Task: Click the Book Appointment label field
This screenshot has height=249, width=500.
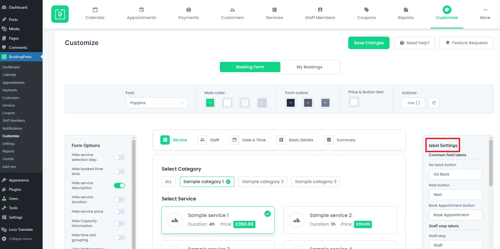Action: tap(455, 215)
